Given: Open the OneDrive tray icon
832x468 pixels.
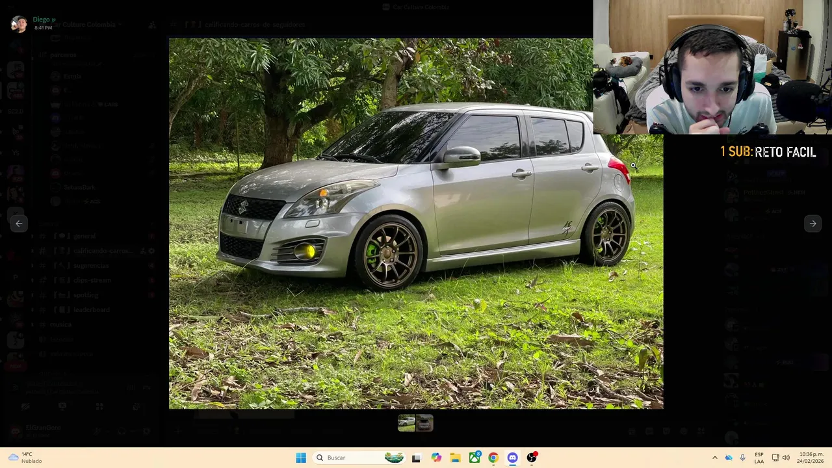Looking at the screenshot, I should [x=729, y=458].
